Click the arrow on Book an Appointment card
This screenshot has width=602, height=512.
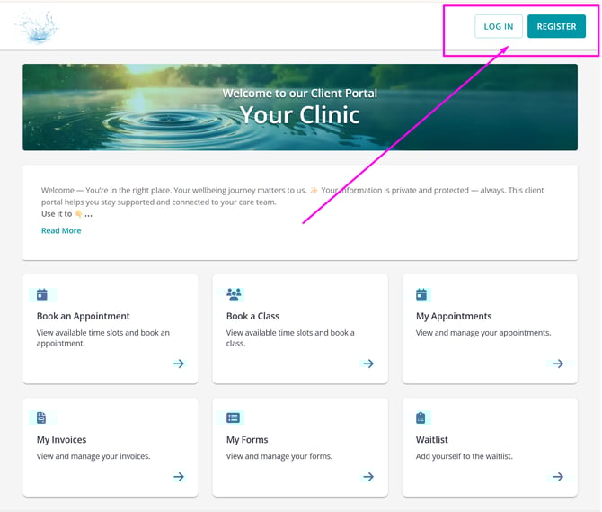click(179, 364)
